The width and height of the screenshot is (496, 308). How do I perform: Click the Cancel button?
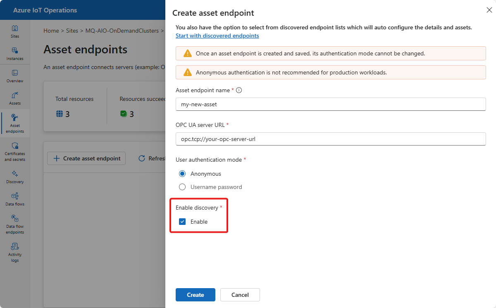240,295
